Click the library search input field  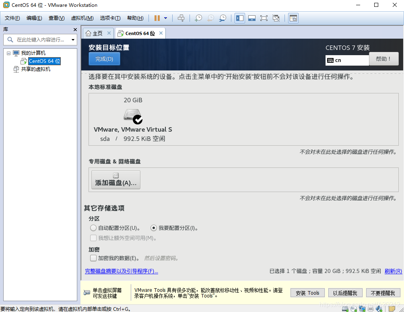point(40,40)
